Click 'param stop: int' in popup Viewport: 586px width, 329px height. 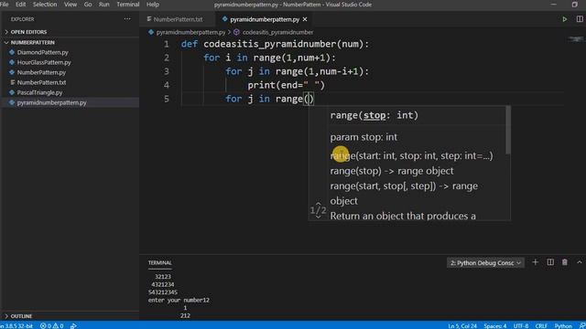click(x=364, y=137)
